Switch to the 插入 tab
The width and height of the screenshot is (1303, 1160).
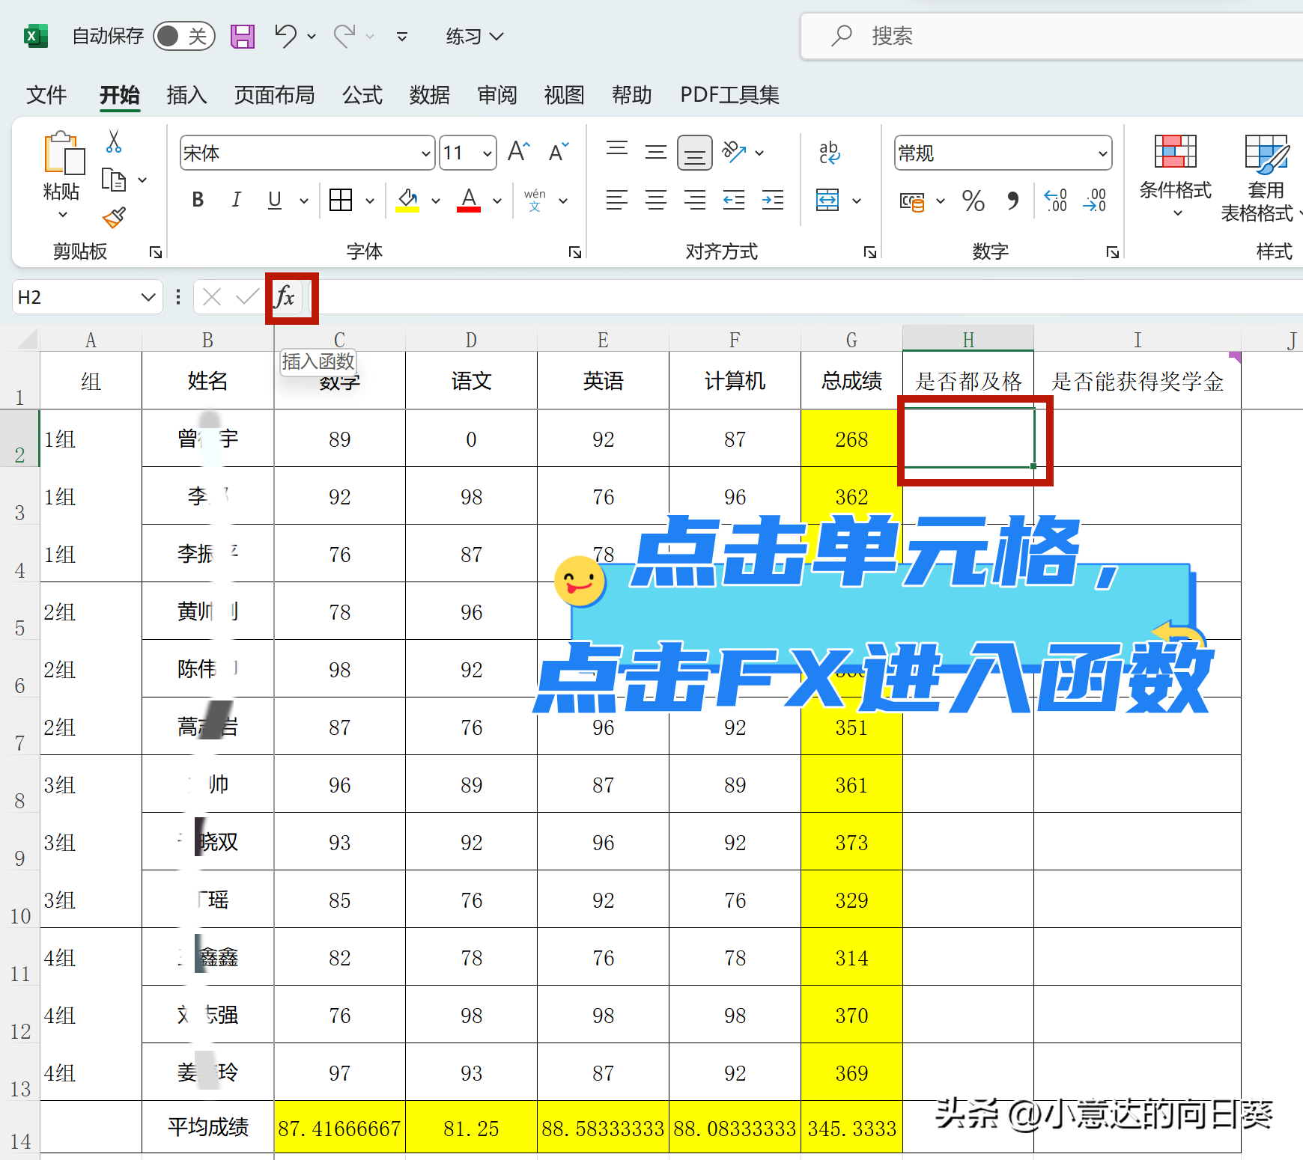click(186, 95)
